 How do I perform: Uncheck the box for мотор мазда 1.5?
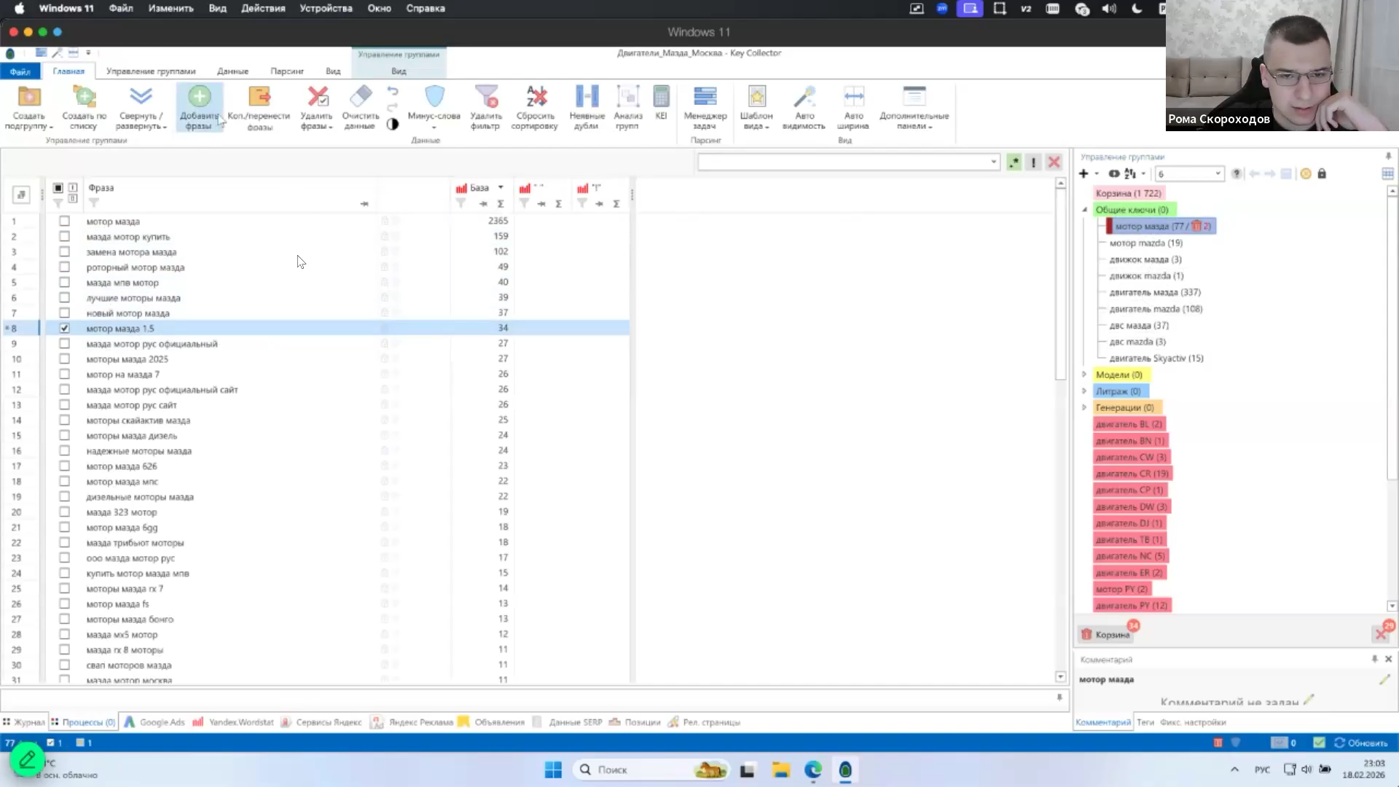tap(64, 328)
